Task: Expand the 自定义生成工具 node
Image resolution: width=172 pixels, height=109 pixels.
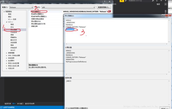Action: [7, 66]
